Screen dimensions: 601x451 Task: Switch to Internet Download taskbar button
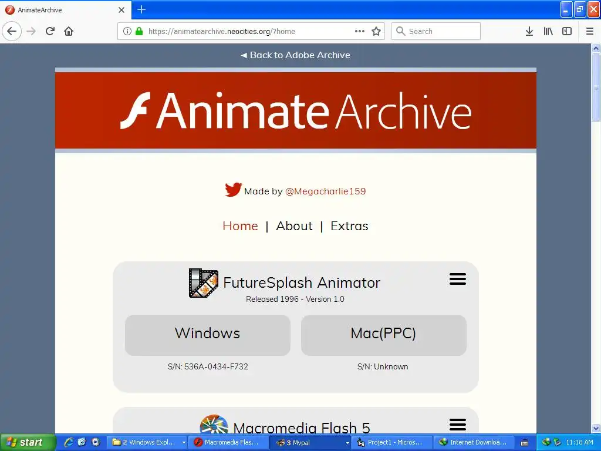click(x=474, y=443)
